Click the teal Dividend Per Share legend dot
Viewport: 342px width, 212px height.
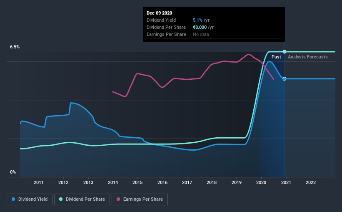click(61, 199)
